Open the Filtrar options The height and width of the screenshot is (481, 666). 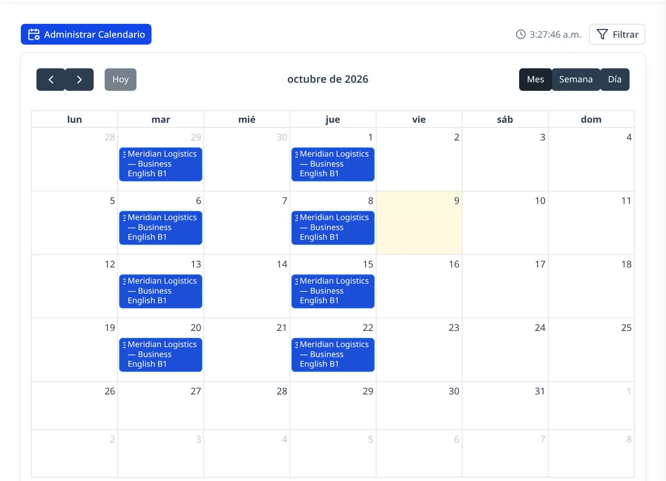click(617, 35)
